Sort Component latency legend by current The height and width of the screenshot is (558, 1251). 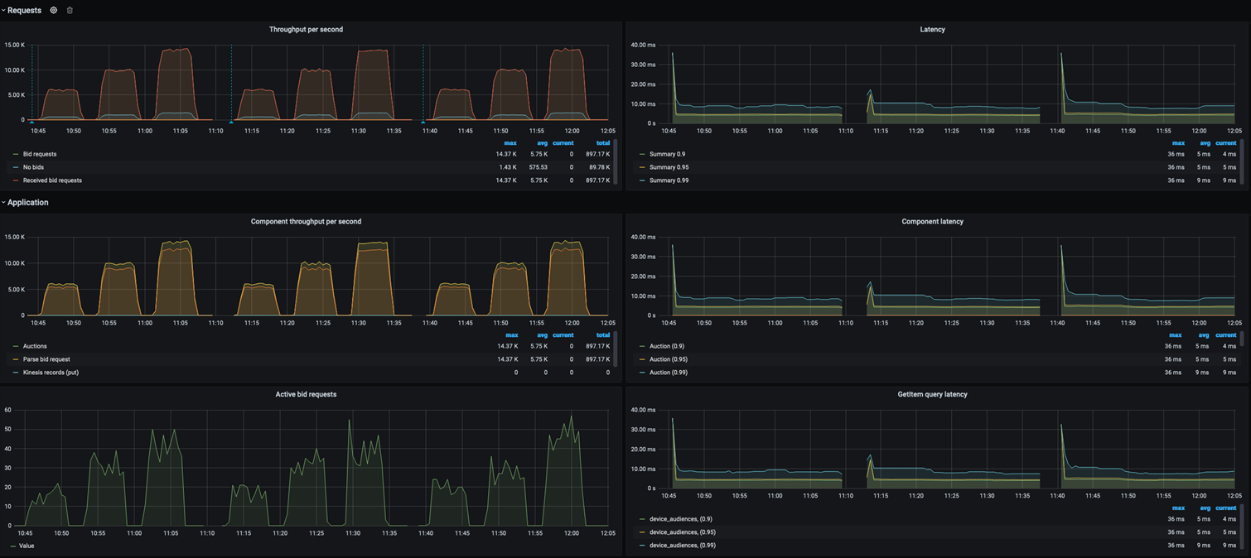click(x=1225, y=335)
